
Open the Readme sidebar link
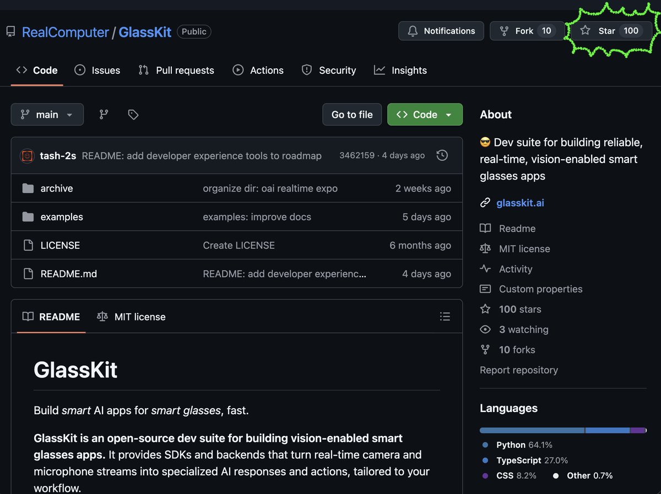517,229
